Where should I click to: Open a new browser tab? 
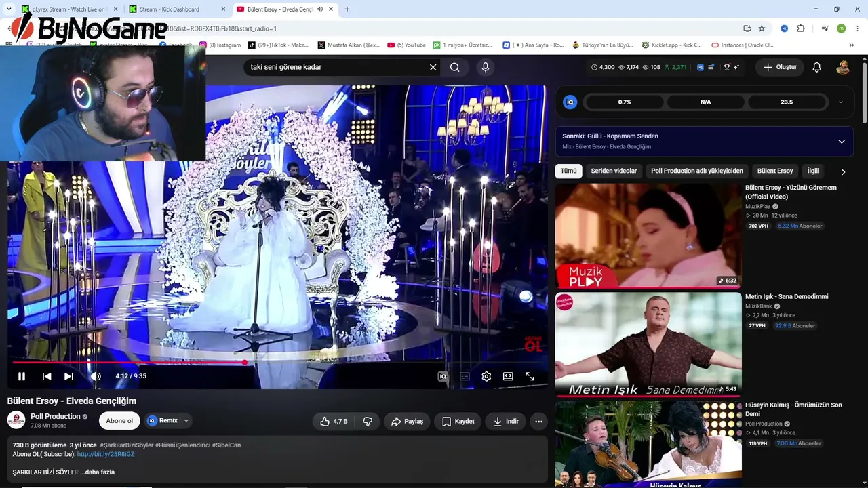point(347,9)
